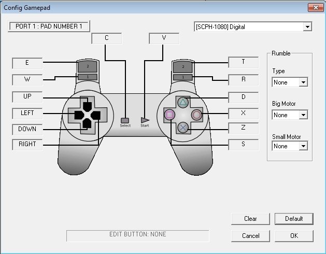Screen dimensions: 326x254
Task: Select the LEFT key mapping field
Action: pos(27,114)
